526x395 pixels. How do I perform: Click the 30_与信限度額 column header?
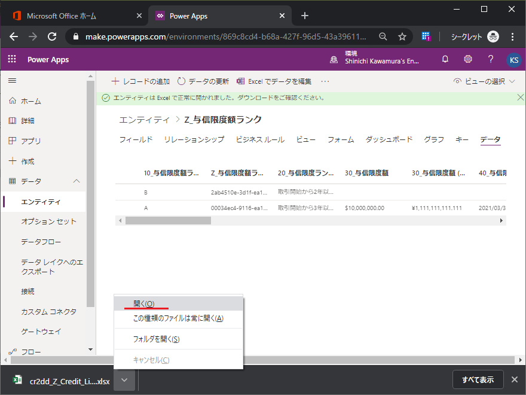pos(366,173)
